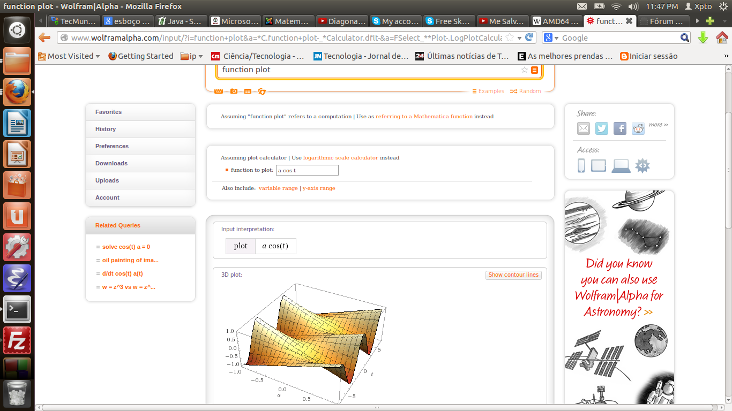
Task: Expand the Most Visited bookmarks dropdown
Action: pos(69,56)
